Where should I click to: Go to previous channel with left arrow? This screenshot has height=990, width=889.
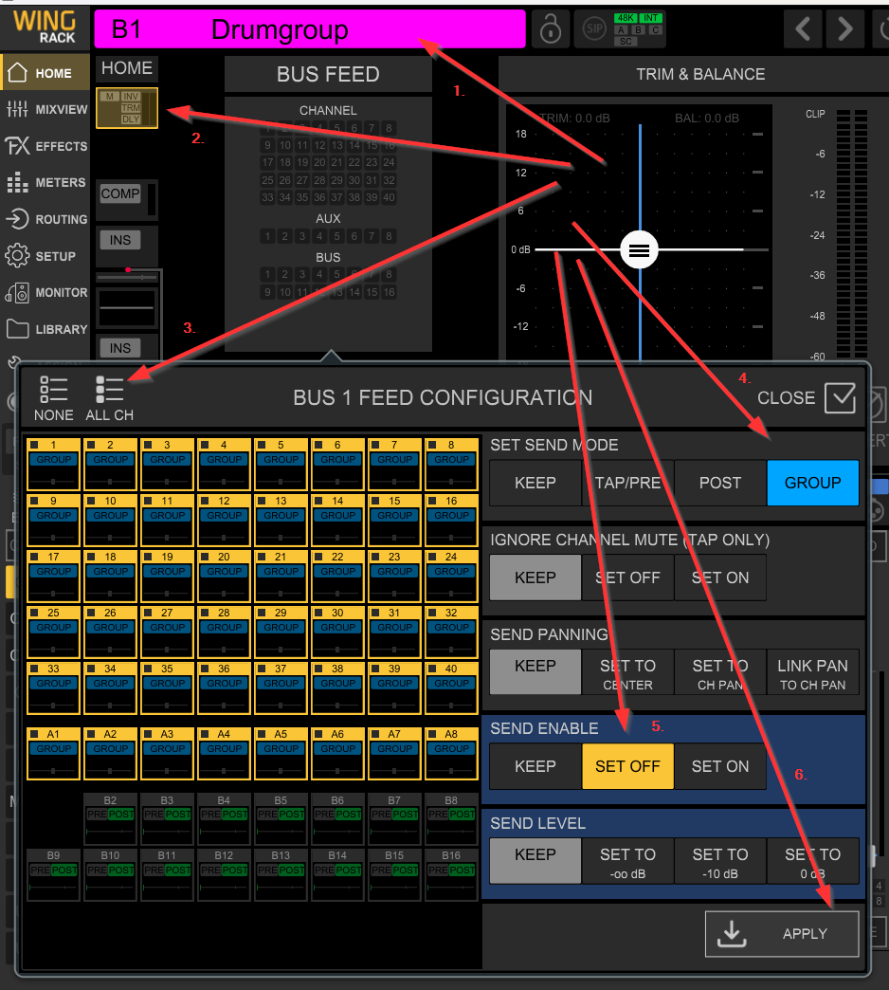(803, 29)
